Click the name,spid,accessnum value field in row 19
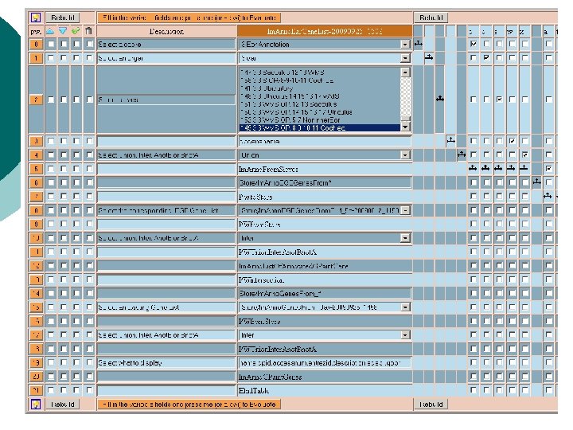The image size is (573, 430). pyautogui.click(x=325, y=363)
